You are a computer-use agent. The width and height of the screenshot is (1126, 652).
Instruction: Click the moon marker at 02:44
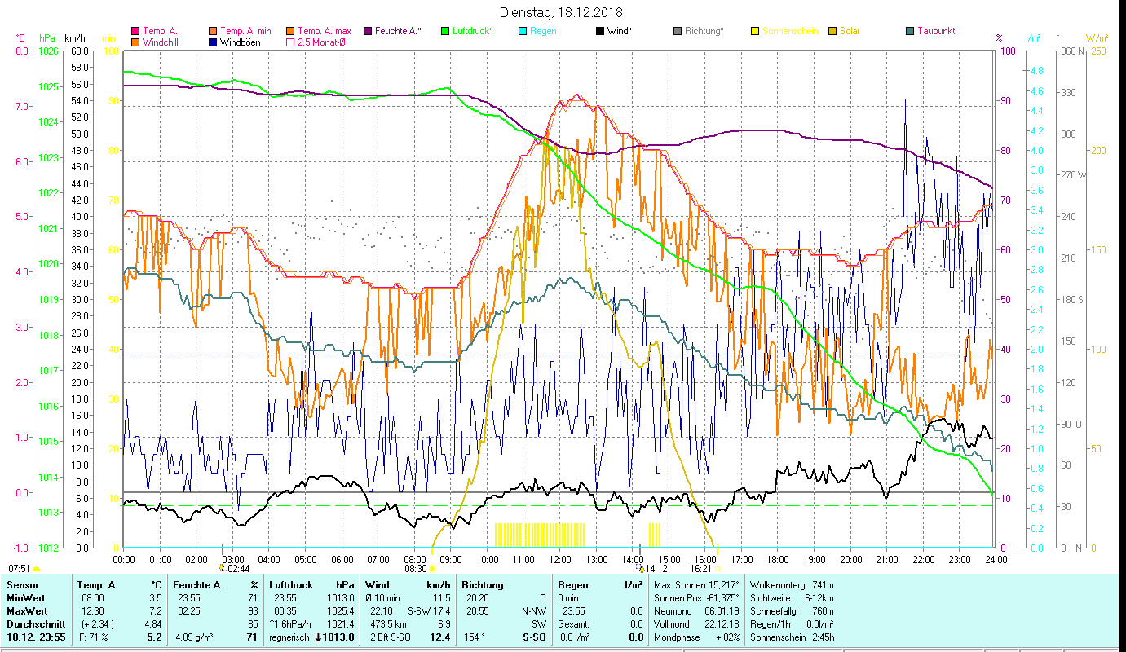click(222, 568)
